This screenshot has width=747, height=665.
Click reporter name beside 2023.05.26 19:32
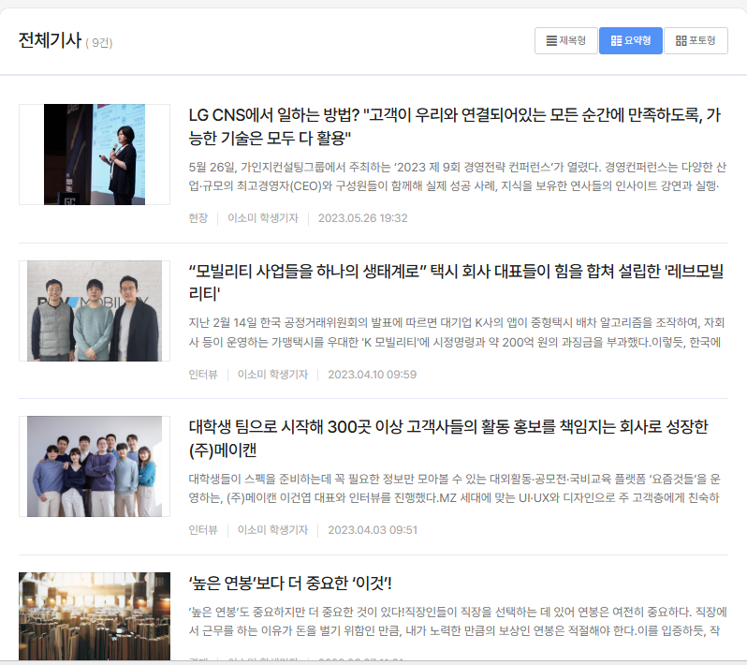point(263,218)
